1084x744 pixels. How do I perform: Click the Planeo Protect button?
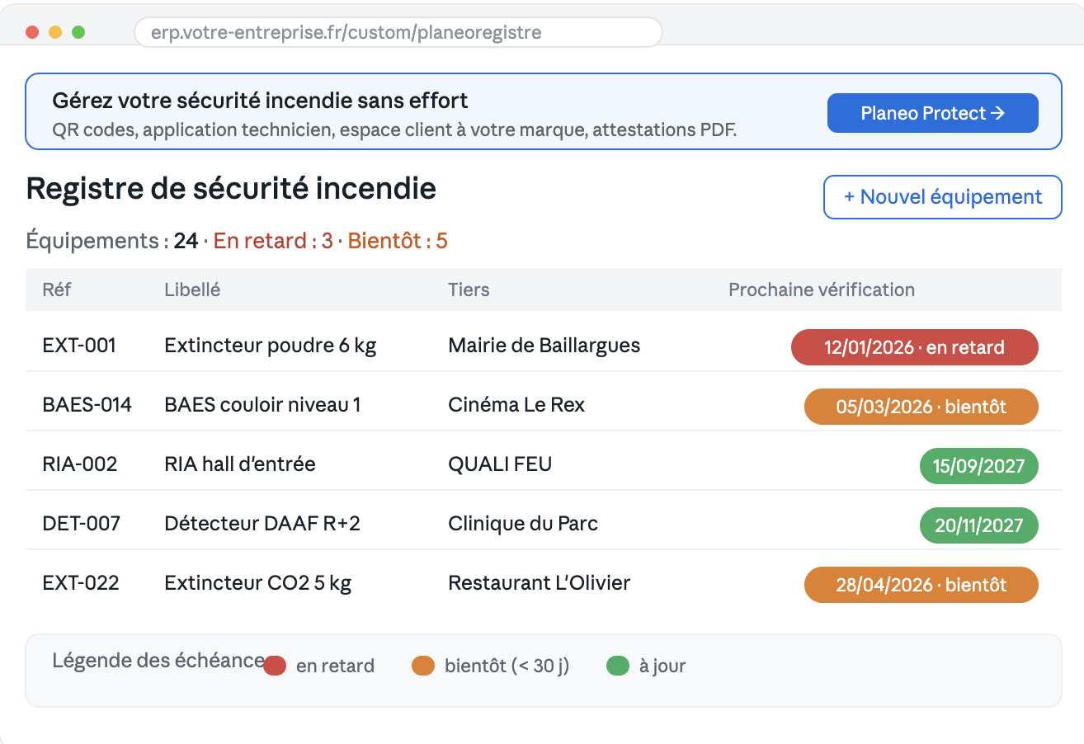932,113
